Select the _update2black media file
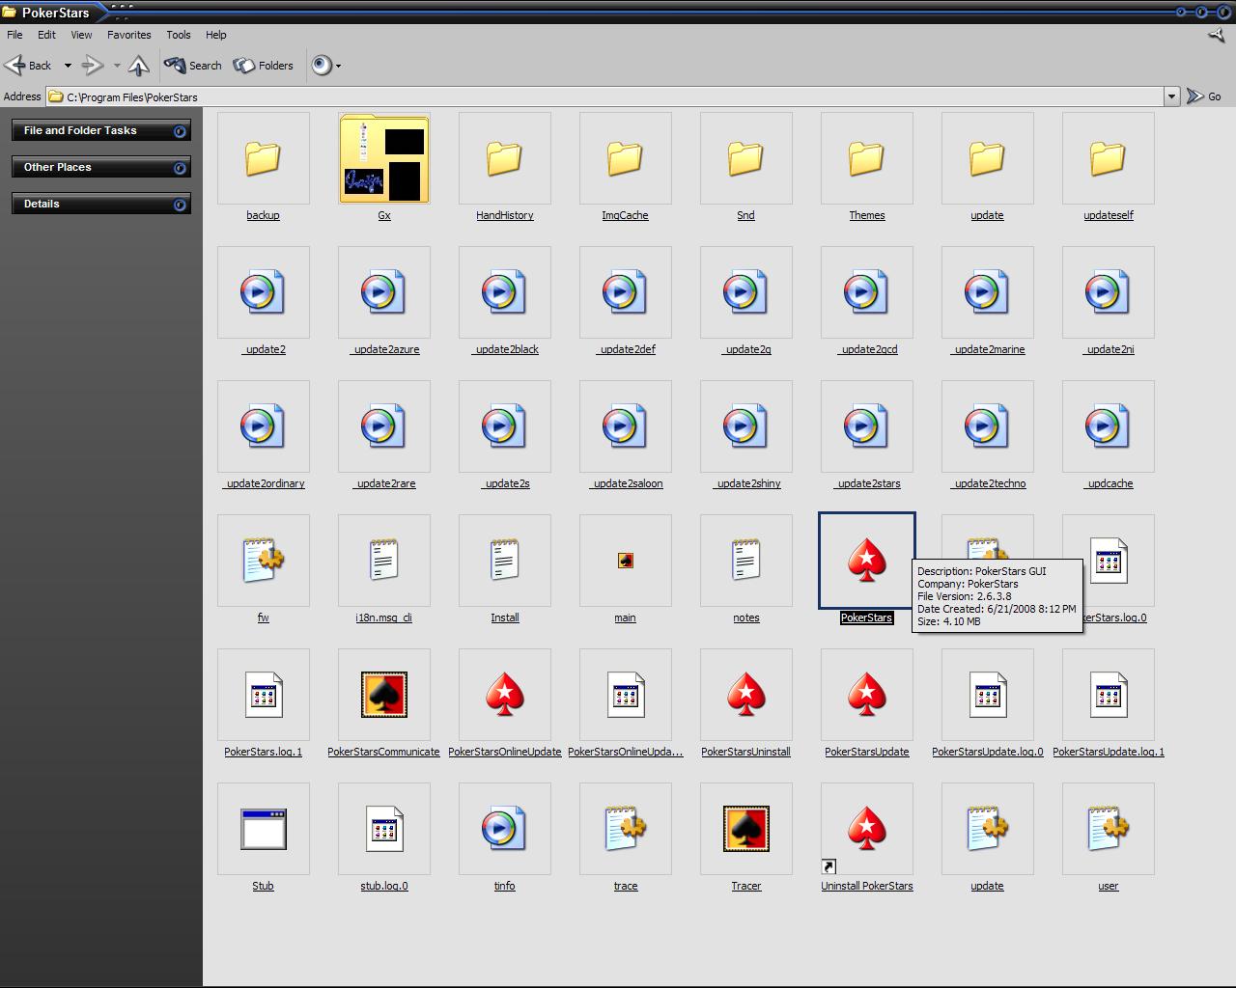The height and width of the screenshot is (988, 1236). click(x=504, y=292)
